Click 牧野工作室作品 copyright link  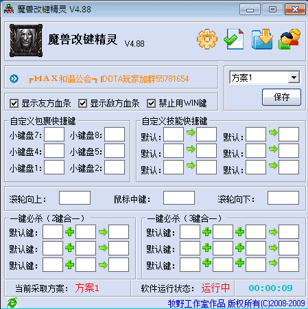pyautogui.click(x=237, y=304)
